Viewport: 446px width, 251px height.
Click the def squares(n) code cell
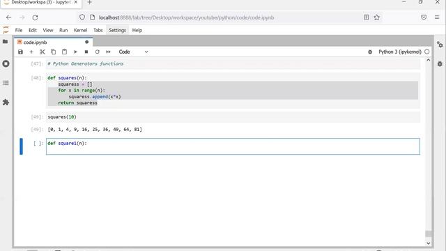(x=233, y=90)
